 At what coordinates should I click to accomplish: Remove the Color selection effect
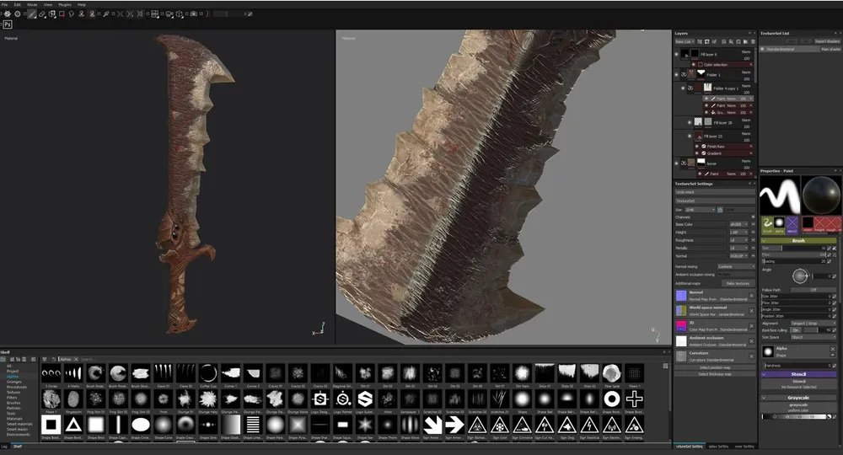(752, 64)
